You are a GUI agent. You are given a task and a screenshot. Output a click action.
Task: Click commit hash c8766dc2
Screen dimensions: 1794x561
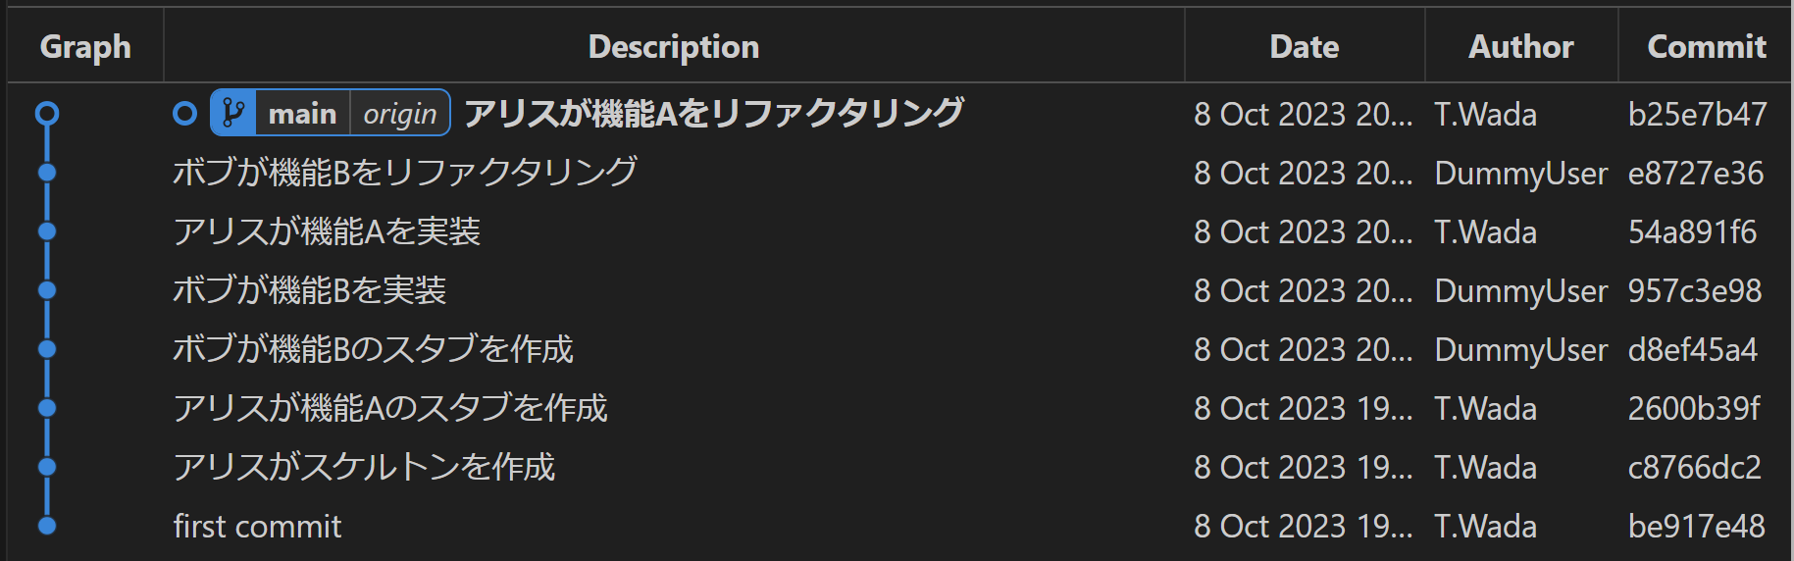pyautogui.click(x=1694, y=468)
